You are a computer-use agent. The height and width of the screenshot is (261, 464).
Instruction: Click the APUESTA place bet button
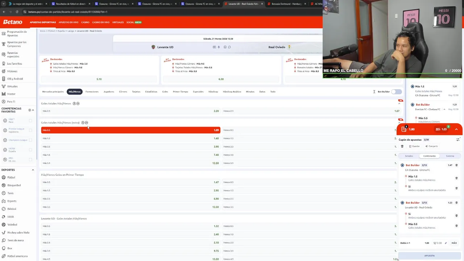pos(430,256)
